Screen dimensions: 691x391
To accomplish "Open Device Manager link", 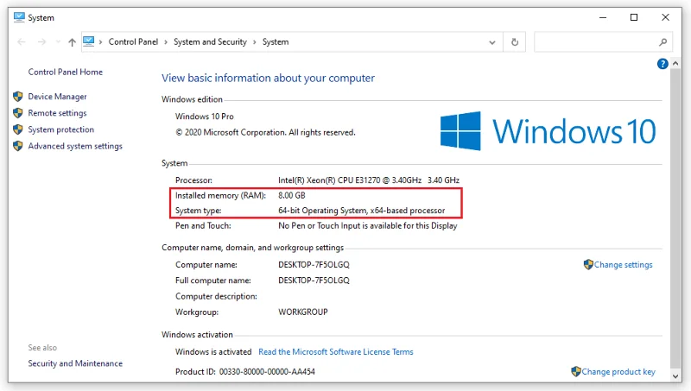I will coord(57,97).
